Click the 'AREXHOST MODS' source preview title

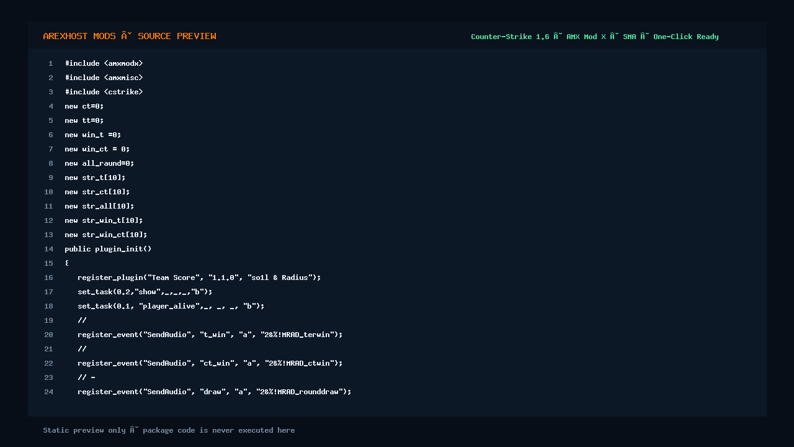[130, 36]
